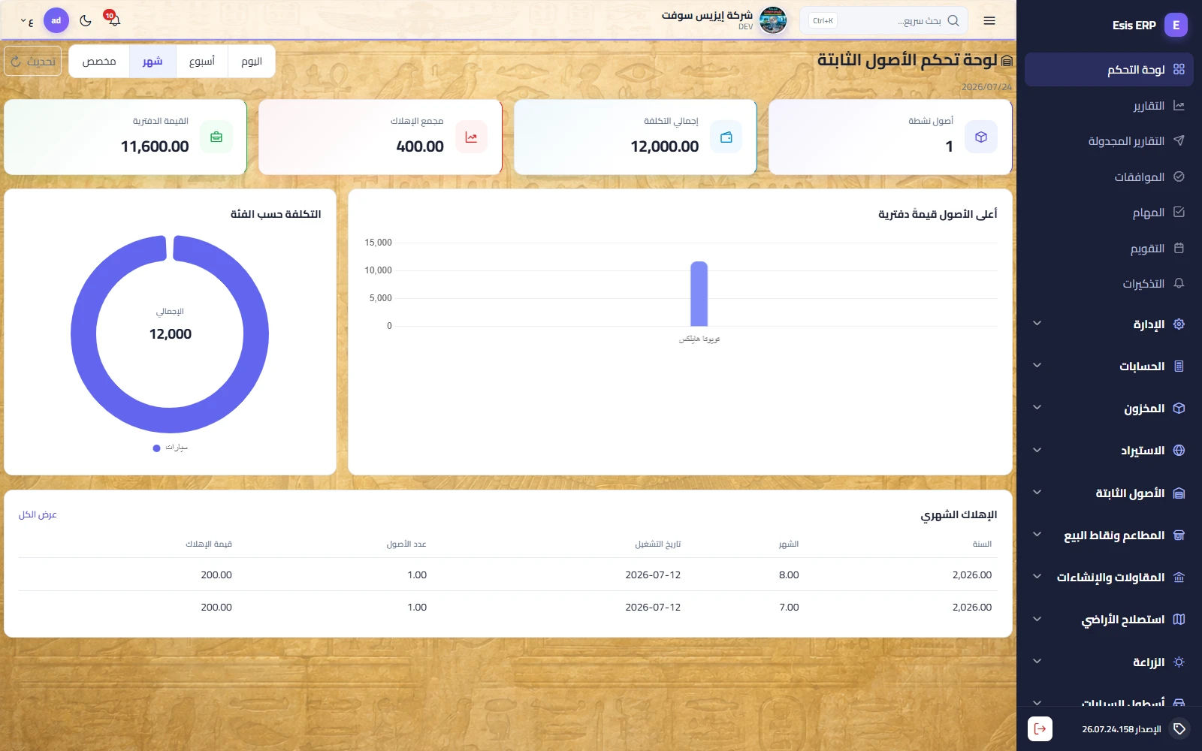Click the المخزون box icon
Screen dimensions: 1202x751
(1179, 409)
